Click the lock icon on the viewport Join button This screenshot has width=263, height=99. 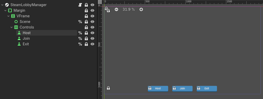coord(174,88)
